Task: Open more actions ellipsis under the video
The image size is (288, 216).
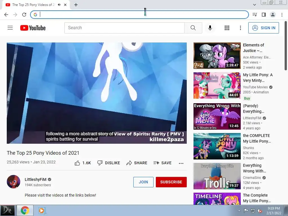Action: (x=181, y=163)
